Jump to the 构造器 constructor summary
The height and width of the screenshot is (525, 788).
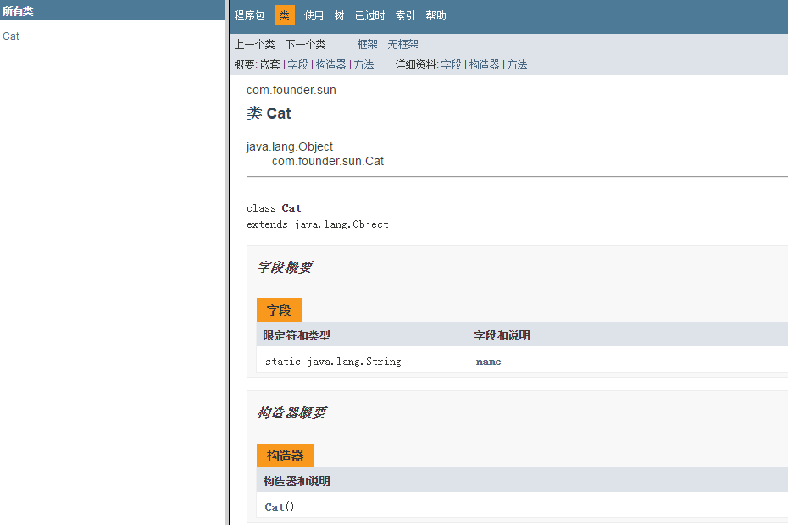pyautogui.click(x=330, y=64)
